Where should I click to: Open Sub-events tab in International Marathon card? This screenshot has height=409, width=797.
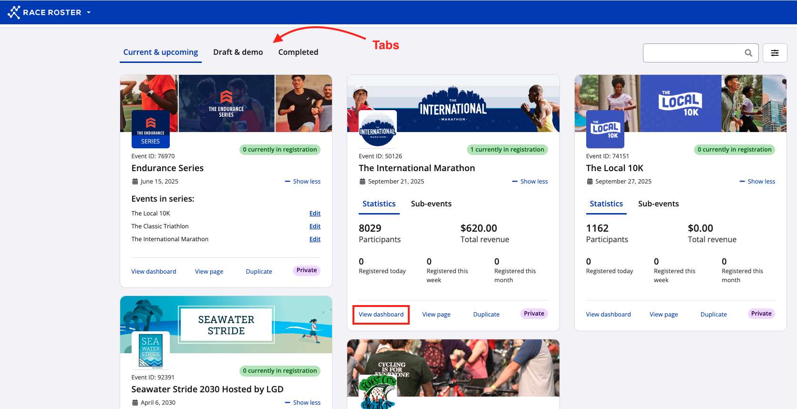click(431, 204)
